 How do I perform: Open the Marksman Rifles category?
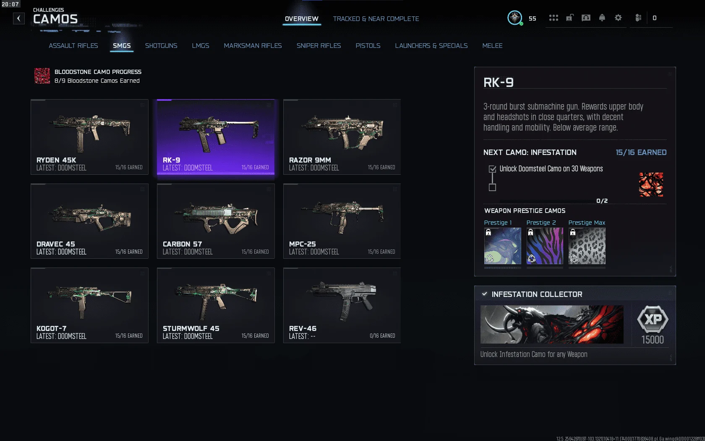tap(253, 46)
